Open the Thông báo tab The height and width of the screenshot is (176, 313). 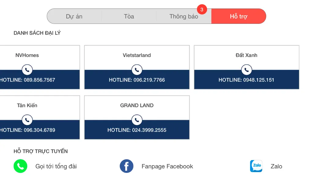(184, 16)
